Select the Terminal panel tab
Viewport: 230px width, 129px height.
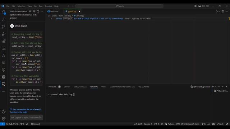click(94, 87)
